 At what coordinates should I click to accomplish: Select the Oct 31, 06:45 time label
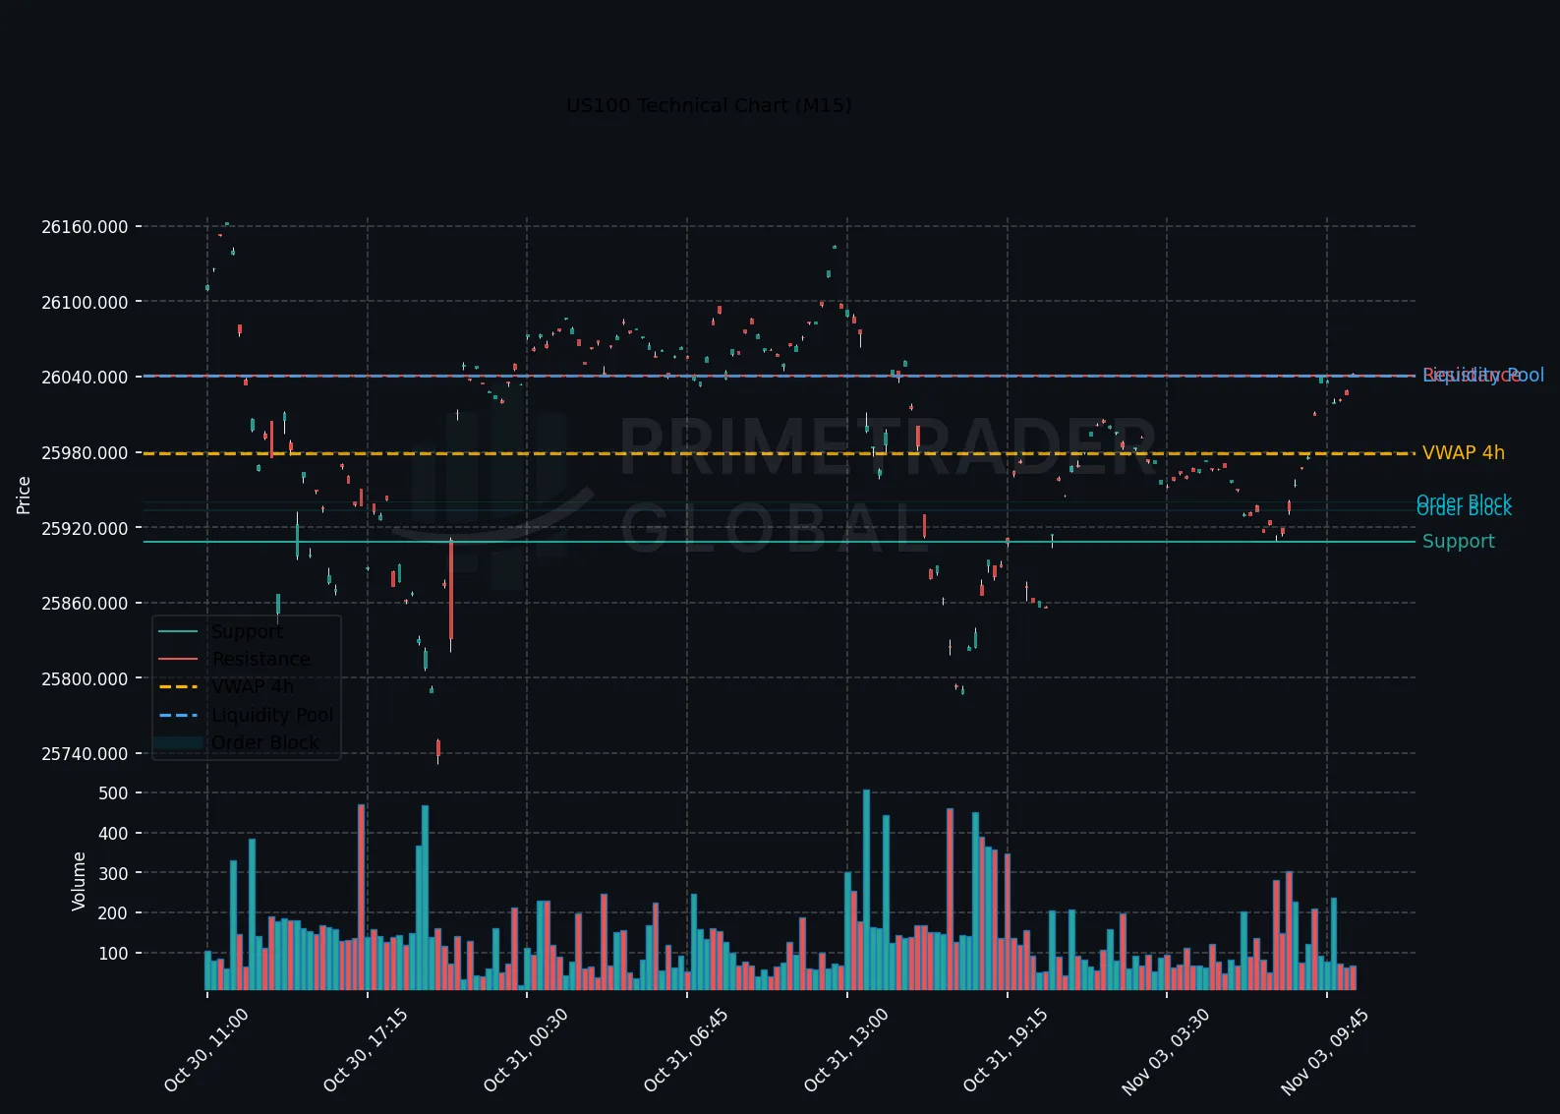[686, 1050]
